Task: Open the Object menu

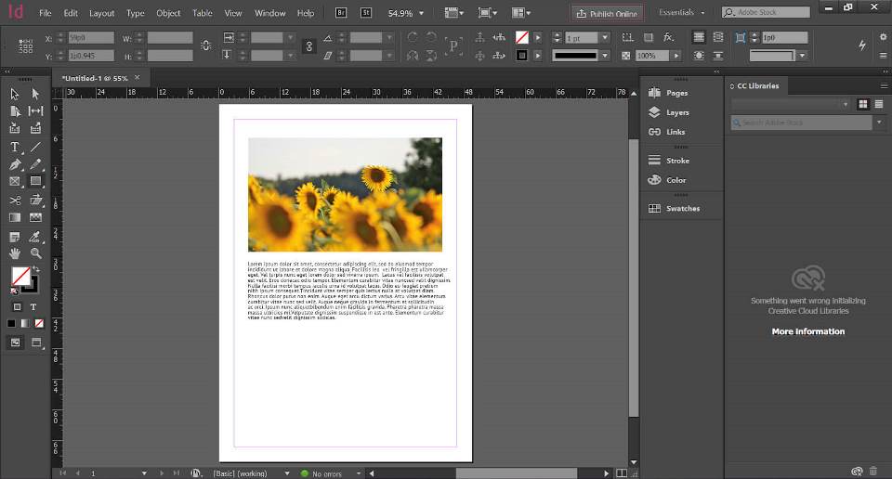Action: click(x=168, y=14)
